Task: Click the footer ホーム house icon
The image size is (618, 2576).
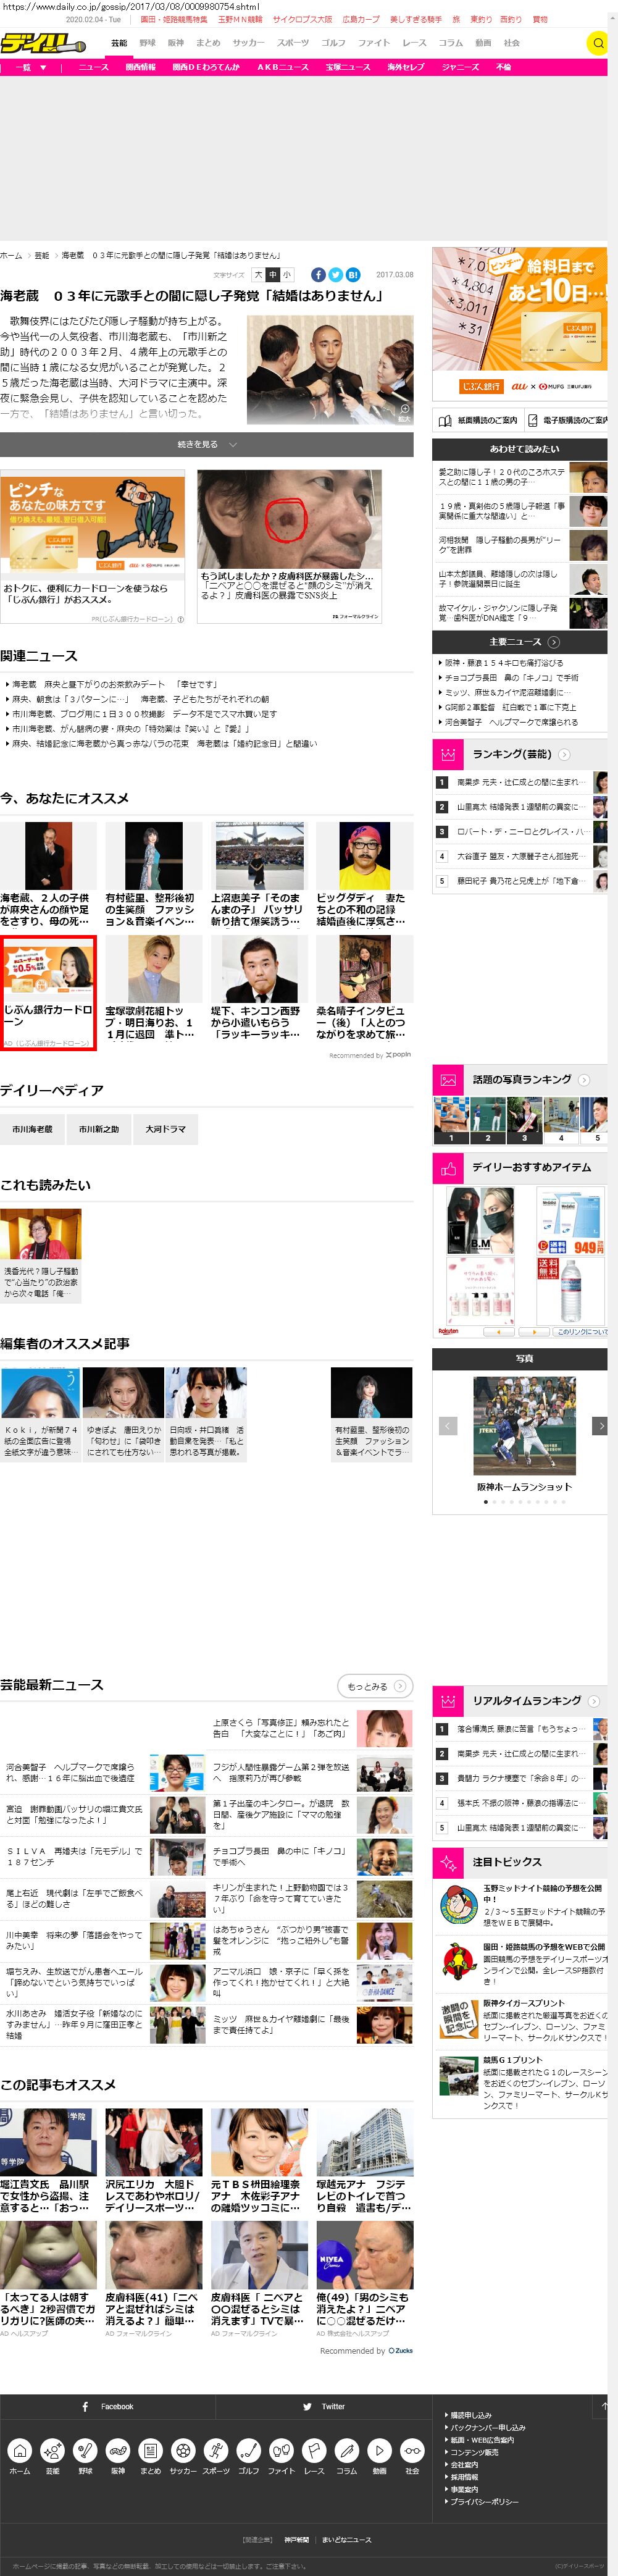Action: click(20, 2451)
